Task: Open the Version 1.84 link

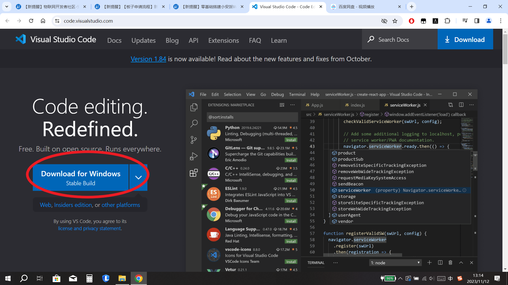Action: click(x=148, y=59)
